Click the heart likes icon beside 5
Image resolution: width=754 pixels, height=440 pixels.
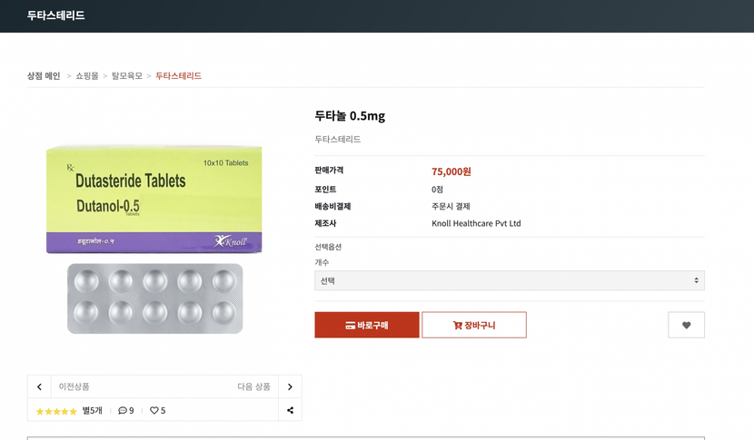coord(154,411)
